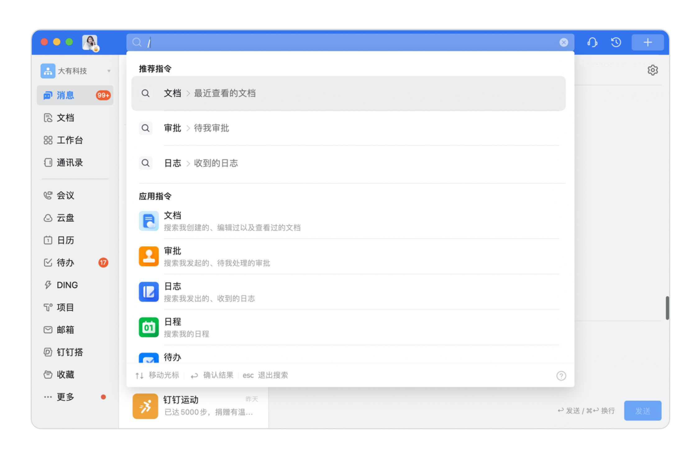Screen dimensions: 699x458
Task: Click the plus button in title bar
Action: [648, 42]
